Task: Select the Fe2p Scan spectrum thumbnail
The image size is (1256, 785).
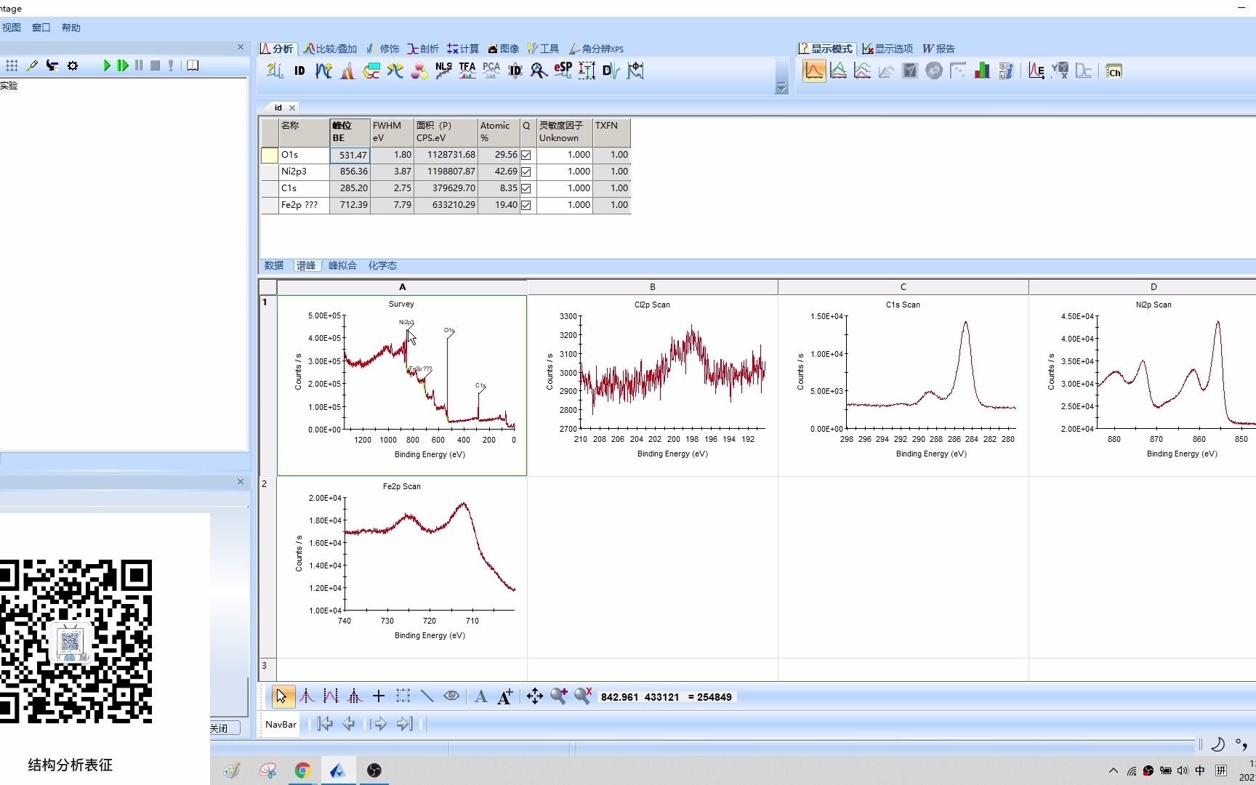Action: 401,567
